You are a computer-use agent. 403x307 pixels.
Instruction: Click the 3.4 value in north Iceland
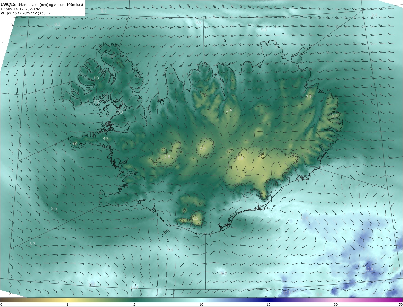(229, 110)
